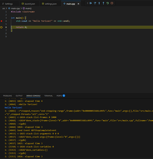
Task: Open the launch.json tab
Action: pyautogui.click(x=28, y=4)
